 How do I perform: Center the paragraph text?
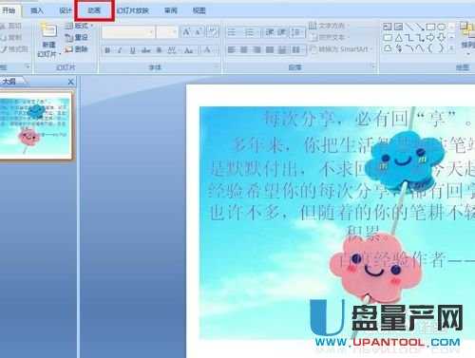244,49
